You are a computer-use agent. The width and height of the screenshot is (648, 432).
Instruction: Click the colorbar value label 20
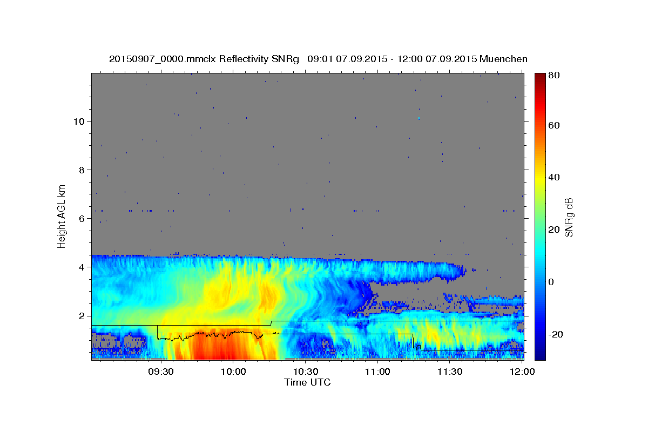pyautogui.click(x=555, y=230)
